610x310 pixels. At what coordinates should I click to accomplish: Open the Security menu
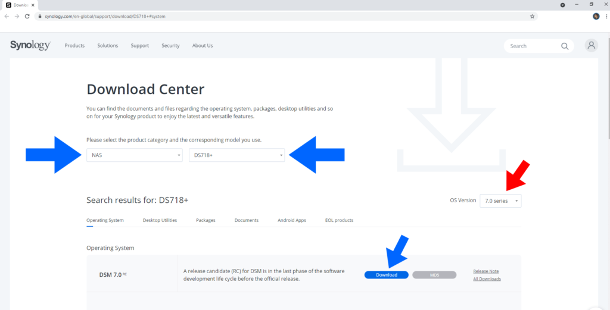coord(170,45)
